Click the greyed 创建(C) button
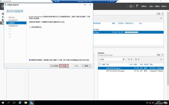Image resolution: width=169 pixels, height=105 pixels. click(x=77, y=66)
